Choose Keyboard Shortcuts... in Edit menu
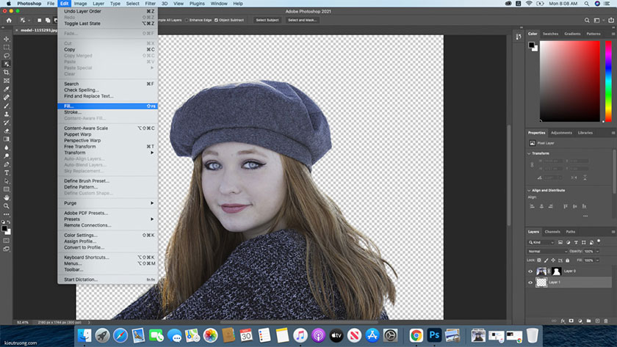 (107, 257)
